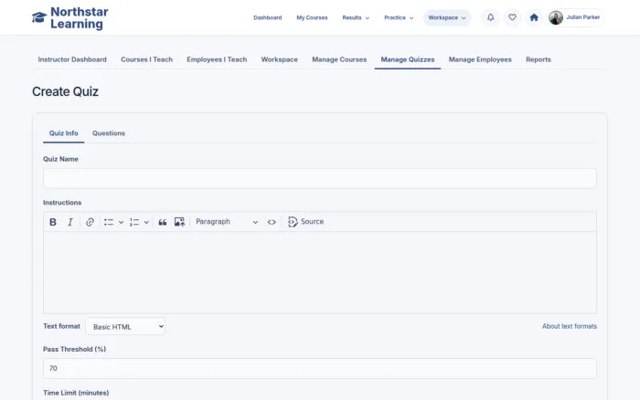
Task: Click the Northstar Learning graduation cap logo
Action: point(39,17)
